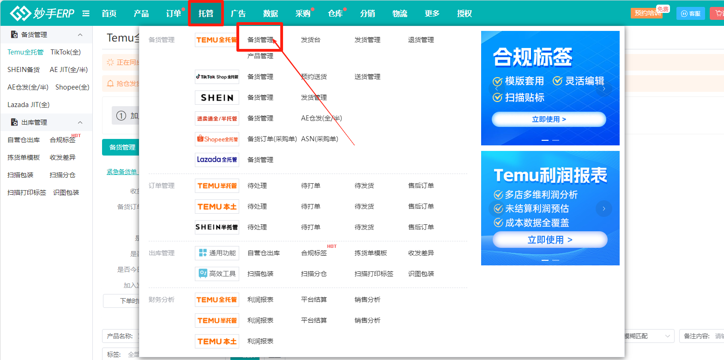Click the 客服 smiley icon button
The width and height of the screenshot is (724, 360).
coord(691,13)
